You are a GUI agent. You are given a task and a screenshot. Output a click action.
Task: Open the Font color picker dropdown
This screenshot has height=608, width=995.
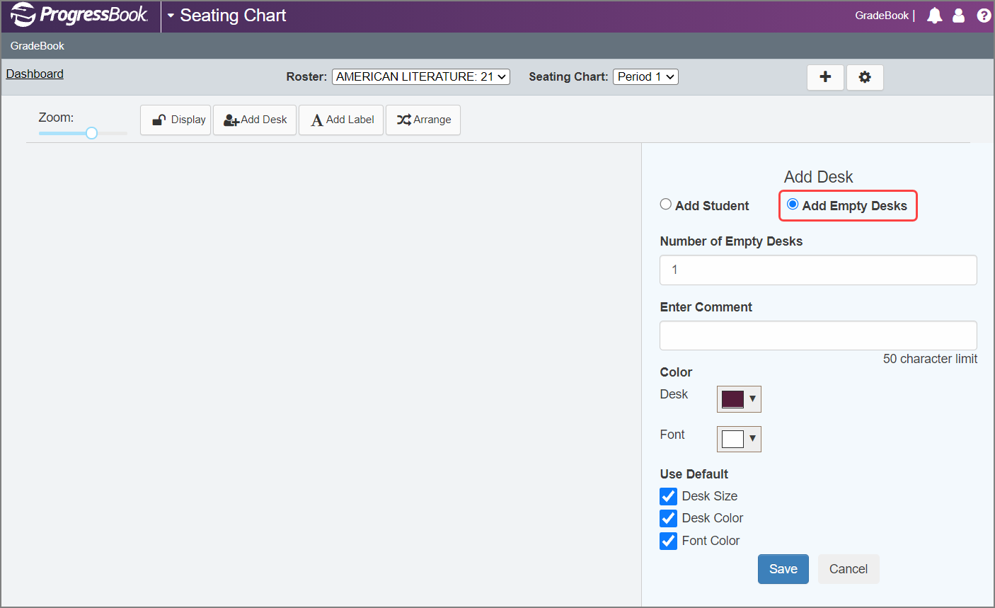[739, 439]
